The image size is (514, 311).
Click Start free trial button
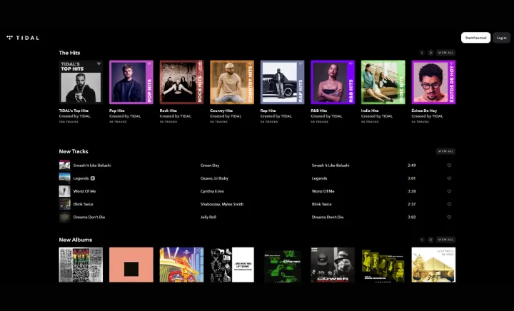[x=475, y=38]
